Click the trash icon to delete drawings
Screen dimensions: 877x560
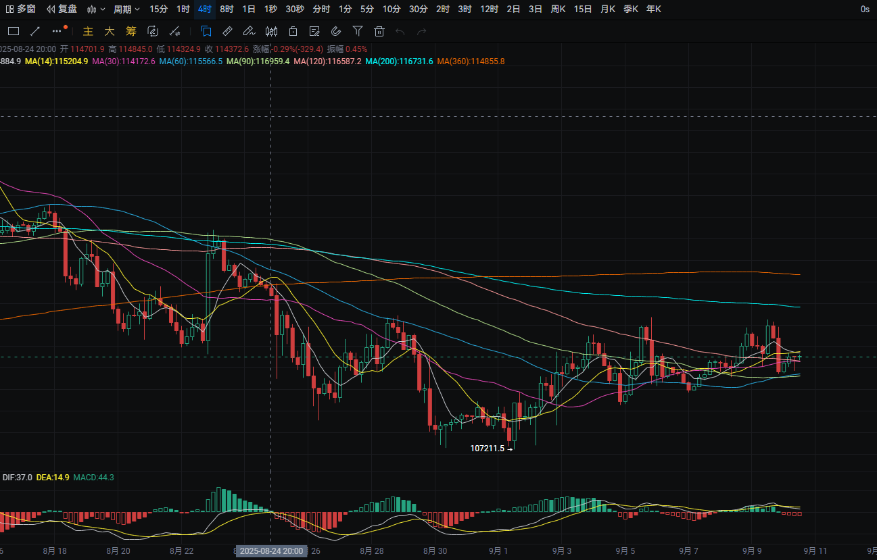pyautogui.click(x=379, y=31)
